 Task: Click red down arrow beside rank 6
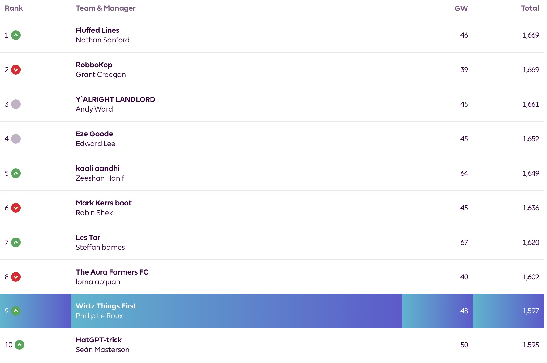[16, 208]
